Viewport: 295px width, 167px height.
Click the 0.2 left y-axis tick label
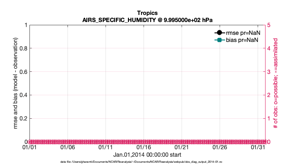pos(23,118)
